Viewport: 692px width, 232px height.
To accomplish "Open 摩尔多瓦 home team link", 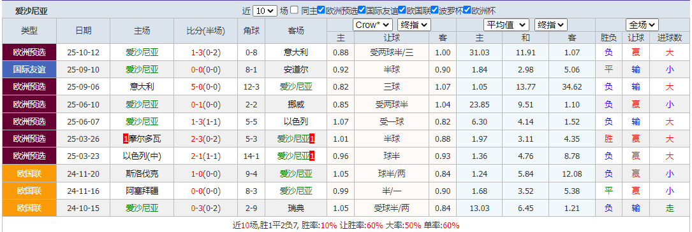I will (145, 139).
